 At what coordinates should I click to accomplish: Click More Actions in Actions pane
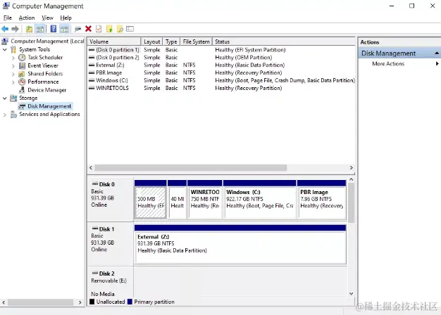[388, 64]
